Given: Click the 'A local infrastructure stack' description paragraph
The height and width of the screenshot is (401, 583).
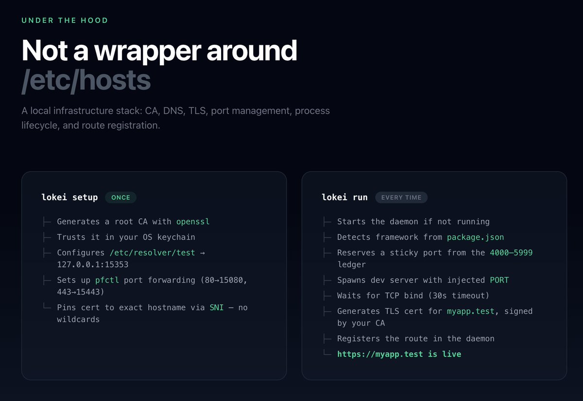Looking at the screenshot, I should click(175, 118).
